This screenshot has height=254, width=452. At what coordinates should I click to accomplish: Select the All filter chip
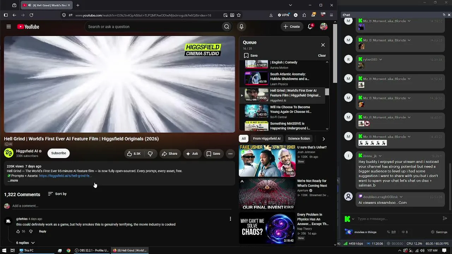click(244, 139)
